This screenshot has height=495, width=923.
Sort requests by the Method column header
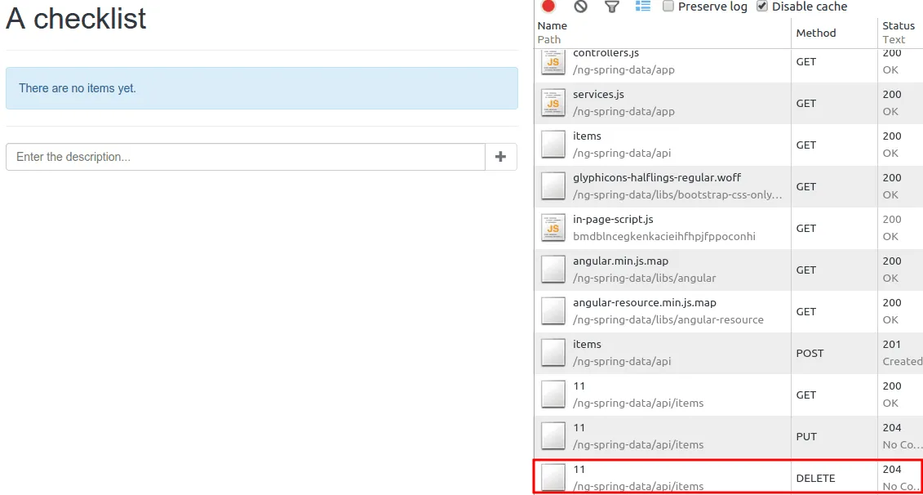(816, 33)
